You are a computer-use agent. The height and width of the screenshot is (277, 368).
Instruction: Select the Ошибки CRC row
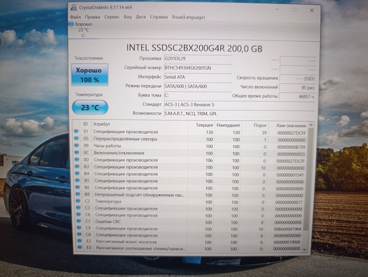[190, 222]
